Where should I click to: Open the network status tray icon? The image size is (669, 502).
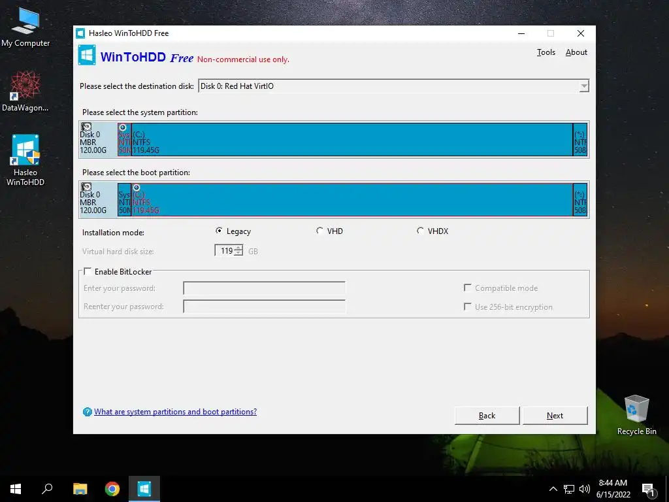coord(569,489)
